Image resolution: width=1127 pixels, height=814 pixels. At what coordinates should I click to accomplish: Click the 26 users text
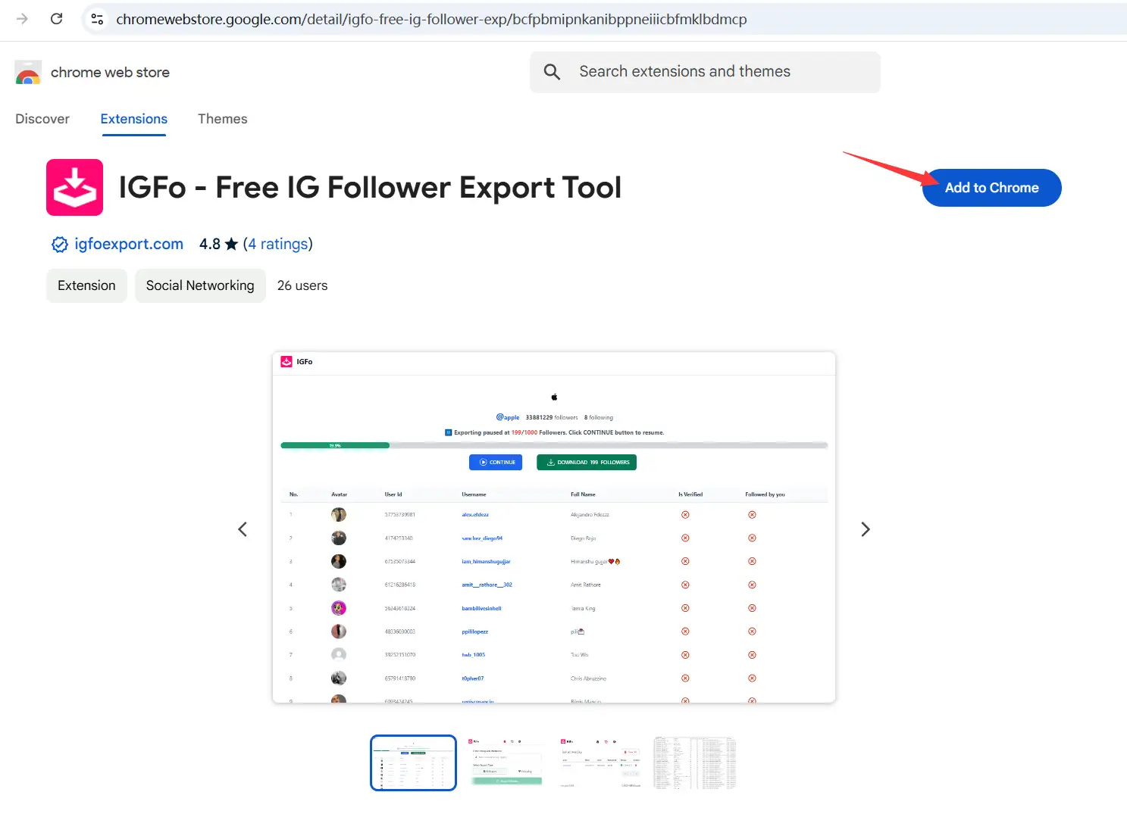(x=302, y=285)
